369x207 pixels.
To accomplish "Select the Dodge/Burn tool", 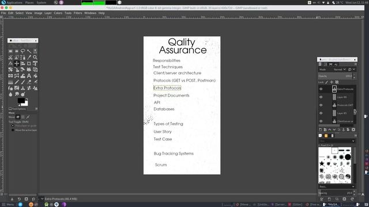I will (x=23, y=94).
